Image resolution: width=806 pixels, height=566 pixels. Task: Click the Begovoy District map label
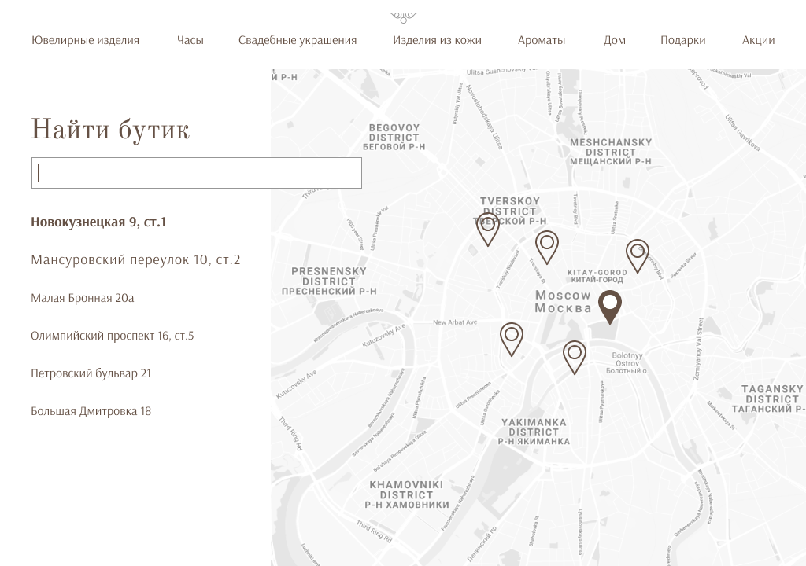tap(394, 137)
